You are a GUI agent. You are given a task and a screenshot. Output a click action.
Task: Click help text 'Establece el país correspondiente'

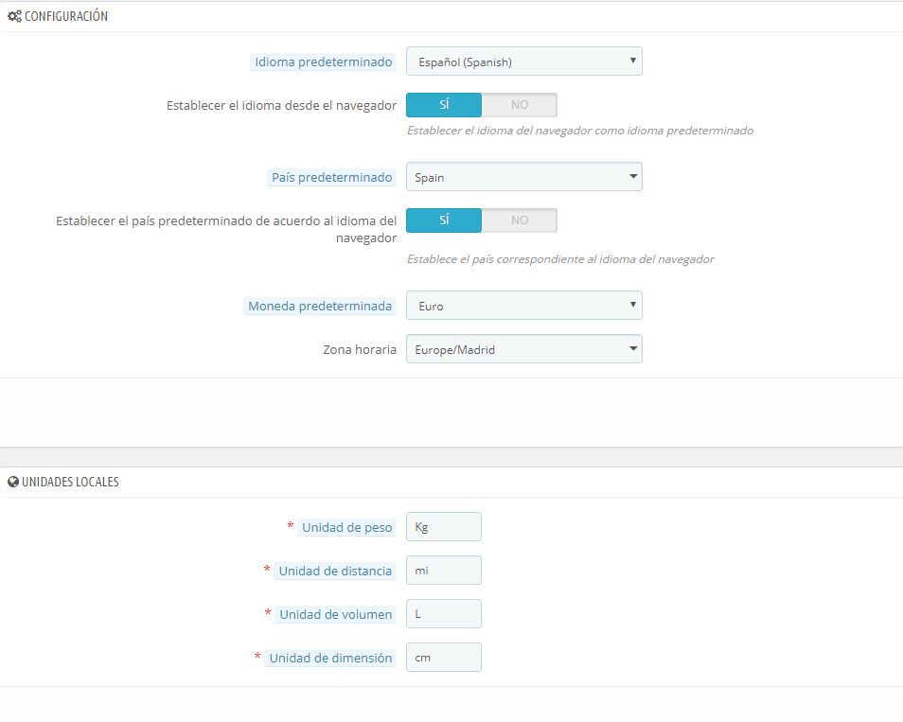[x=560, y=259]
